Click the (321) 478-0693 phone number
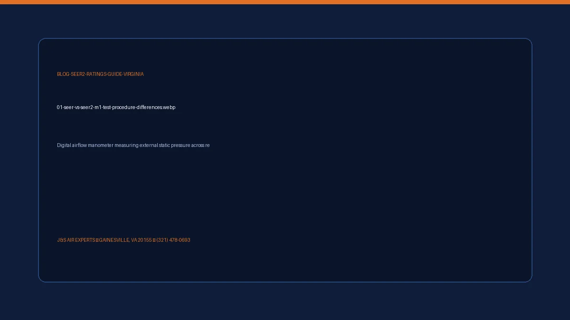Screen dimensions: 570x320 (173, 240)
